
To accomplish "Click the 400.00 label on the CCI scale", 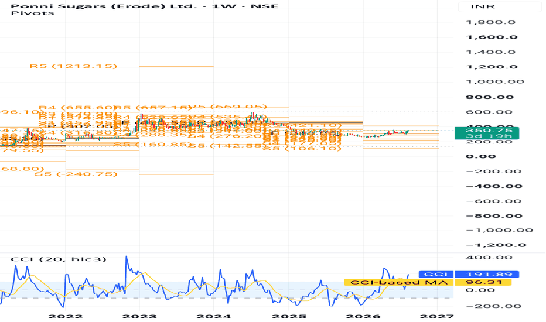I will click(x=489, y=258).
